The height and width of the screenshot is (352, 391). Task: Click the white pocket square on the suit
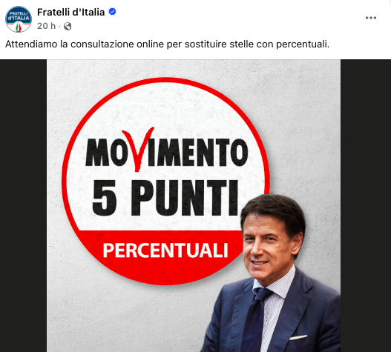[x=298, y=338]
